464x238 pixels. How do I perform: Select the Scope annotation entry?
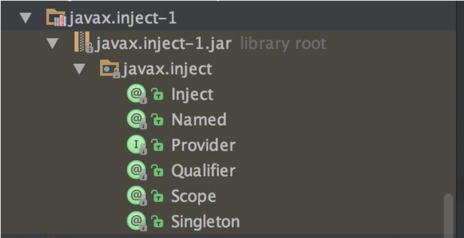tap(193, 196)
